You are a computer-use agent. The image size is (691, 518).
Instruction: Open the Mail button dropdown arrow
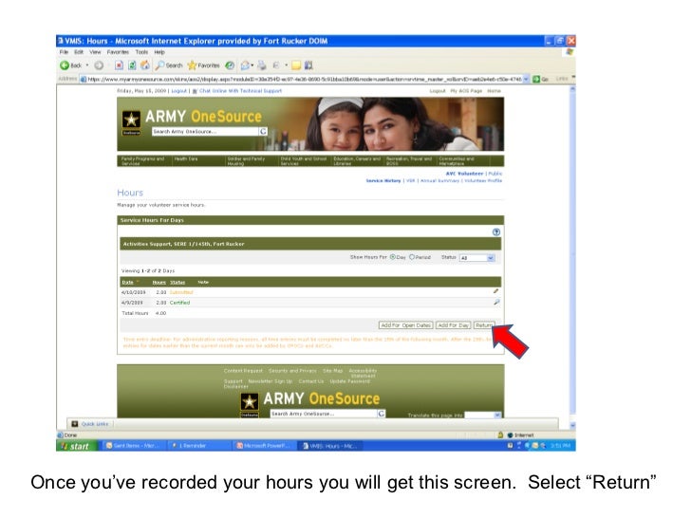(252, 65)
